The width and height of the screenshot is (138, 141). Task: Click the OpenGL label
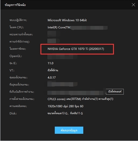coord(16,56)
